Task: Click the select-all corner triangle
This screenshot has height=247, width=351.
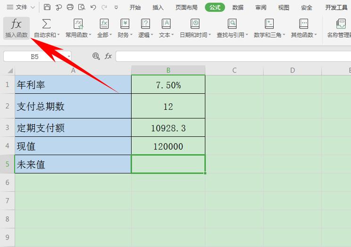Action: click(10, 71)
